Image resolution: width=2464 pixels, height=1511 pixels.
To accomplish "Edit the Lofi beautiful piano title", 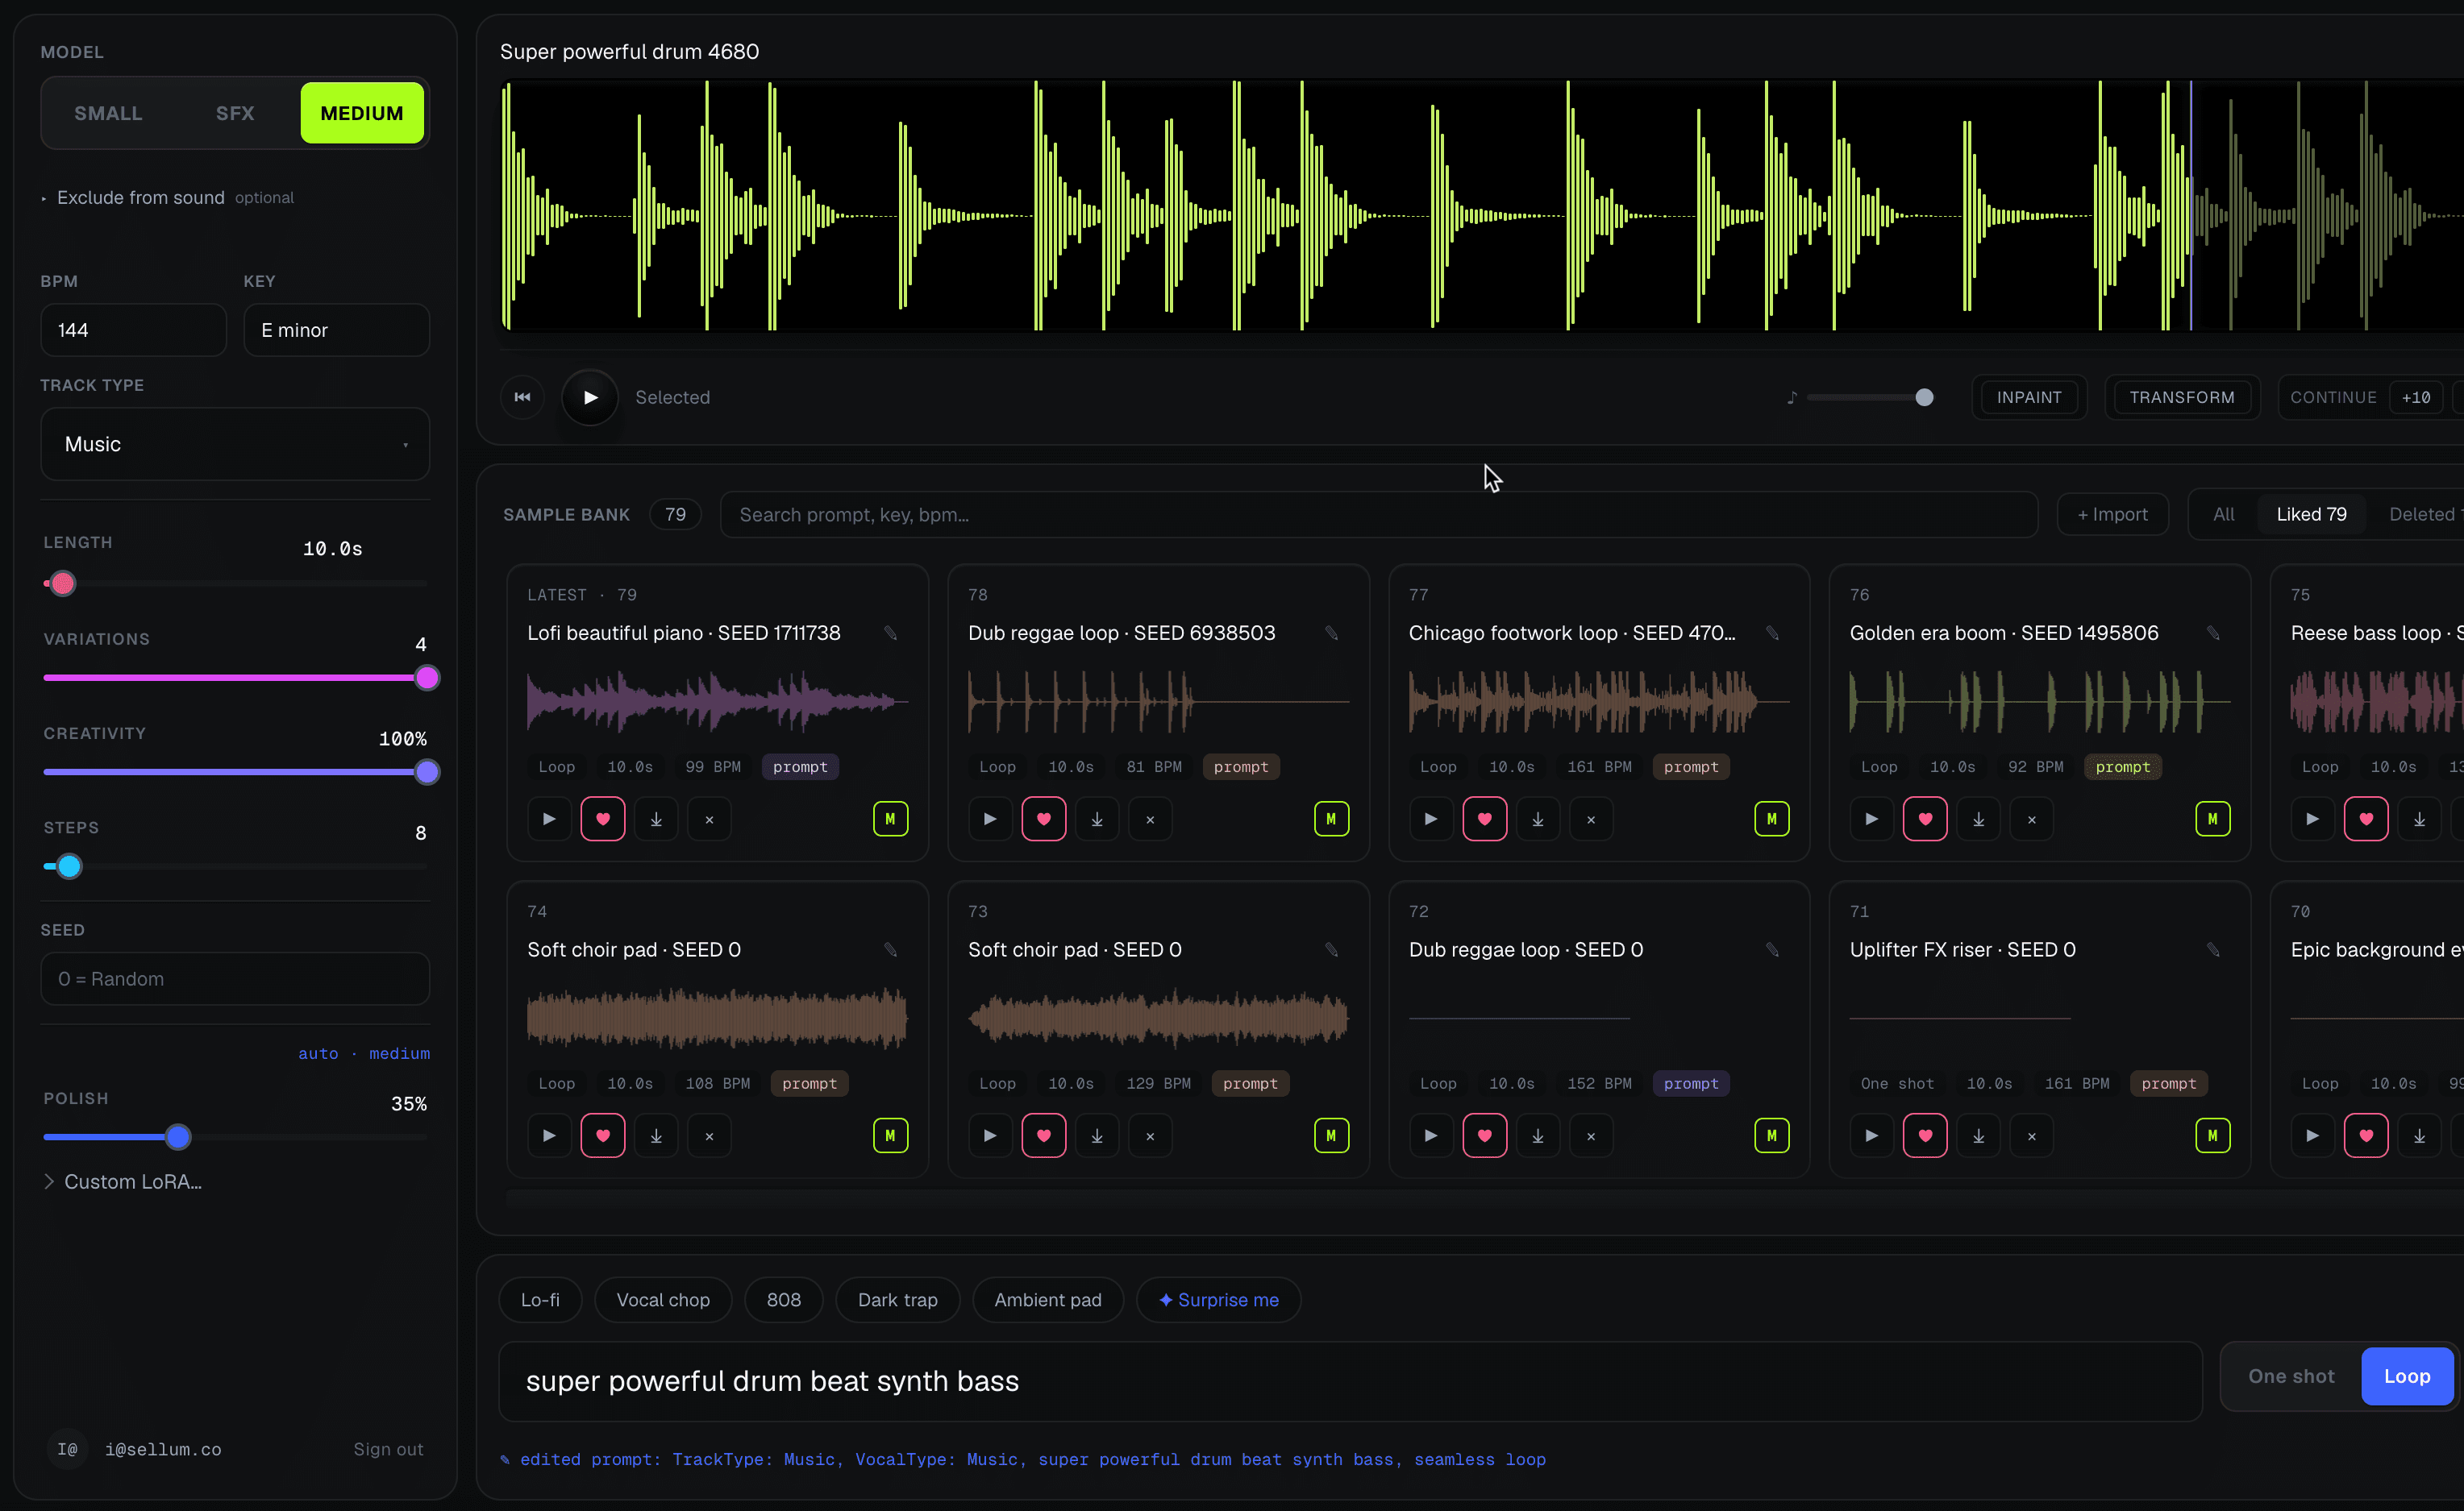I will [x=890, y=633].
